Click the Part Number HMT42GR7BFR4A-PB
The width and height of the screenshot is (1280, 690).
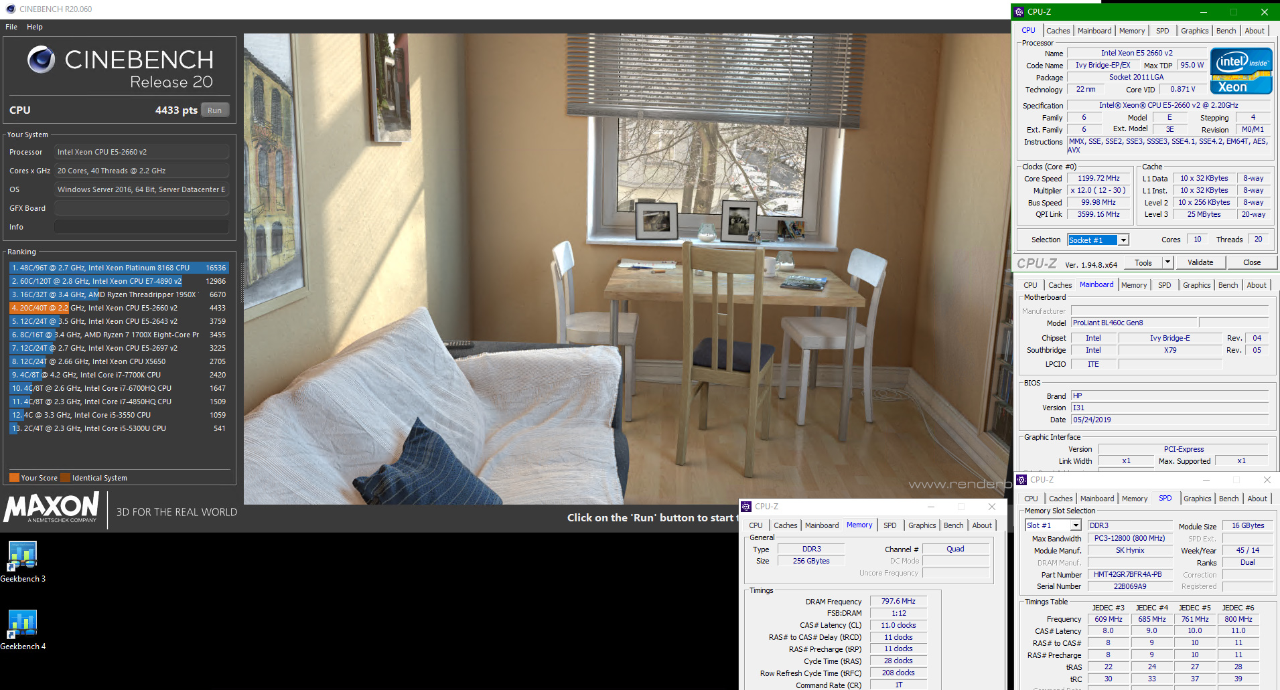1130,574
